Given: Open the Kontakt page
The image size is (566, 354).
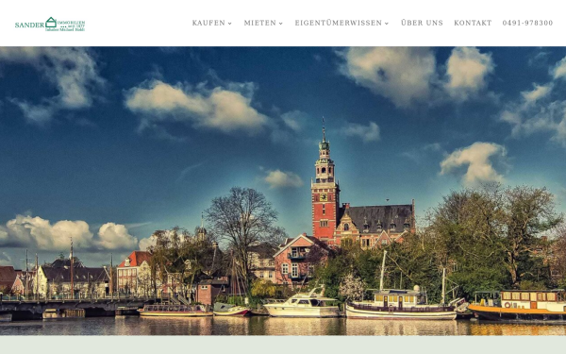Looking at the screenshot, I should 473,23.
